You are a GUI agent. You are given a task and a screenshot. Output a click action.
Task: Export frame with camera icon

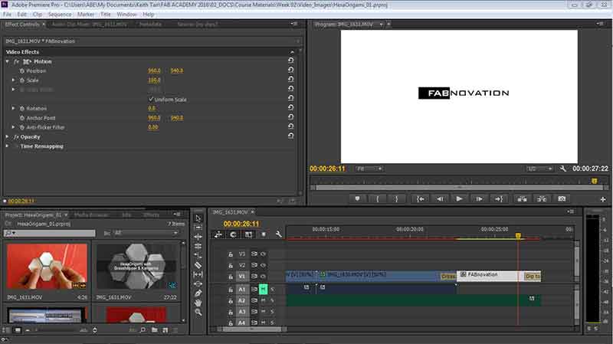(x=562, y=199)
